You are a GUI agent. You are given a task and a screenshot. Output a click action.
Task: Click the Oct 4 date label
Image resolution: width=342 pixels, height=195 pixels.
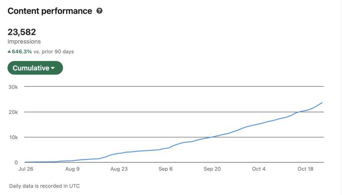tap(259, 169)
